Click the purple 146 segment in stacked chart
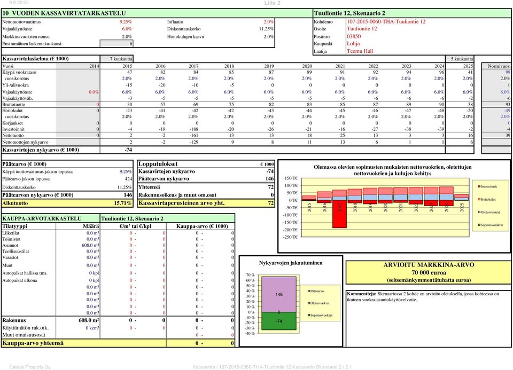Screen dimensions: 513x370 [x=279, y=295]
